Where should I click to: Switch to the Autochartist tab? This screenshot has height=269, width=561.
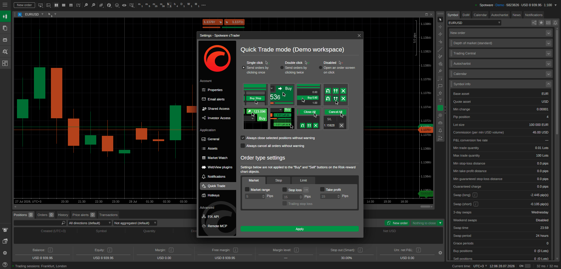tap(500, 15)
